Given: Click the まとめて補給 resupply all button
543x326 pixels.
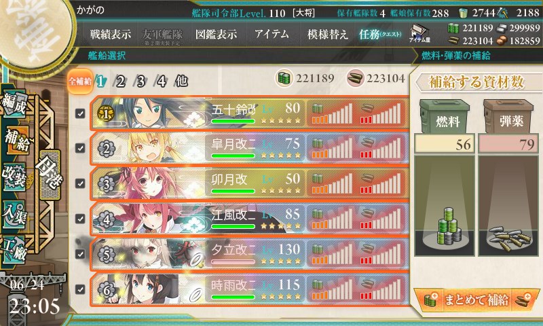Looking at the screenshot, I should [x=476, y=300].
